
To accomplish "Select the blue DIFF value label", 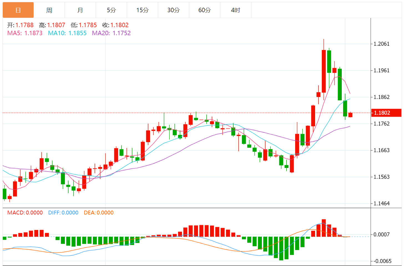I will click(x=63, y=213).
